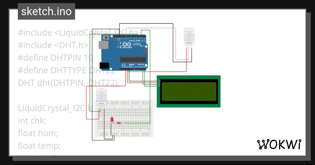Screen dimensions: 315x165
Task: Click the TX indicator LED on the Arduino
Action: [x=120, y=46]
